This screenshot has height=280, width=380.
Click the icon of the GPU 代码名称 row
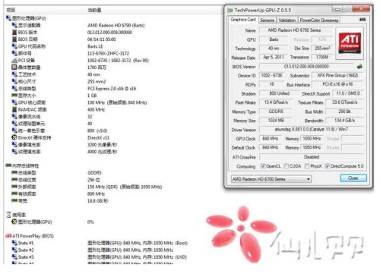coord(14,46)
